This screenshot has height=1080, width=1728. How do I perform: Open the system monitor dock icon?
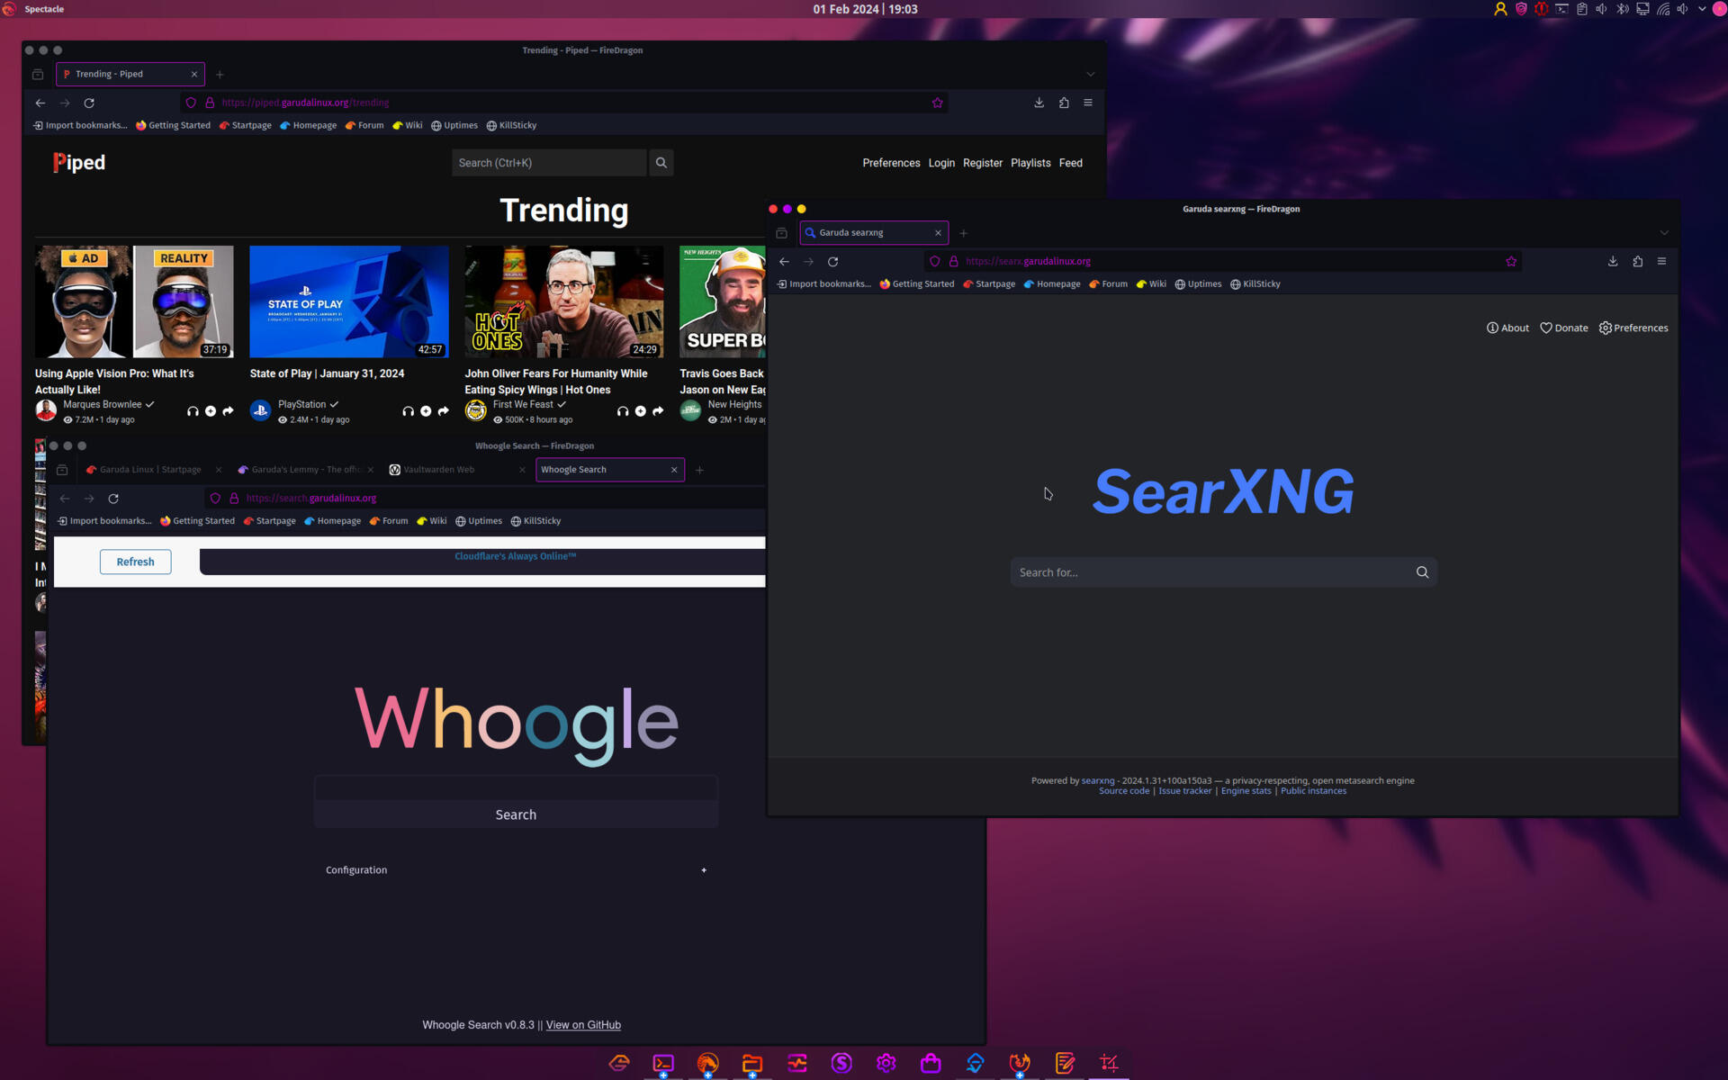point(797,1063)
